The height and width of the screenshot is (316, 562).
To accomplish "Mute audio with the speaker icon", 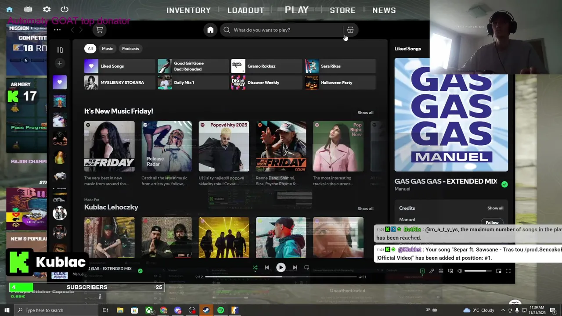I will (x=460, y=271).
